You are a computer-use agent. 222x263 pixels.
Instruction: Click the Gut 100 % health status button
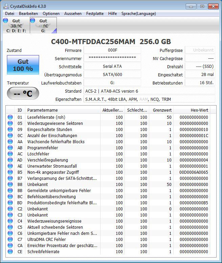23,65
